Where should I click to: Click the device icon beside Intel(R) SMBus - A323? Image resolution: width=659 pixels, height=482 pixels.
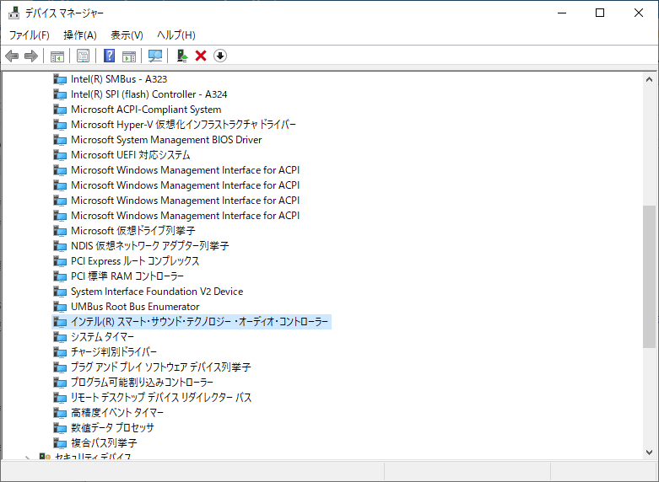60,79
